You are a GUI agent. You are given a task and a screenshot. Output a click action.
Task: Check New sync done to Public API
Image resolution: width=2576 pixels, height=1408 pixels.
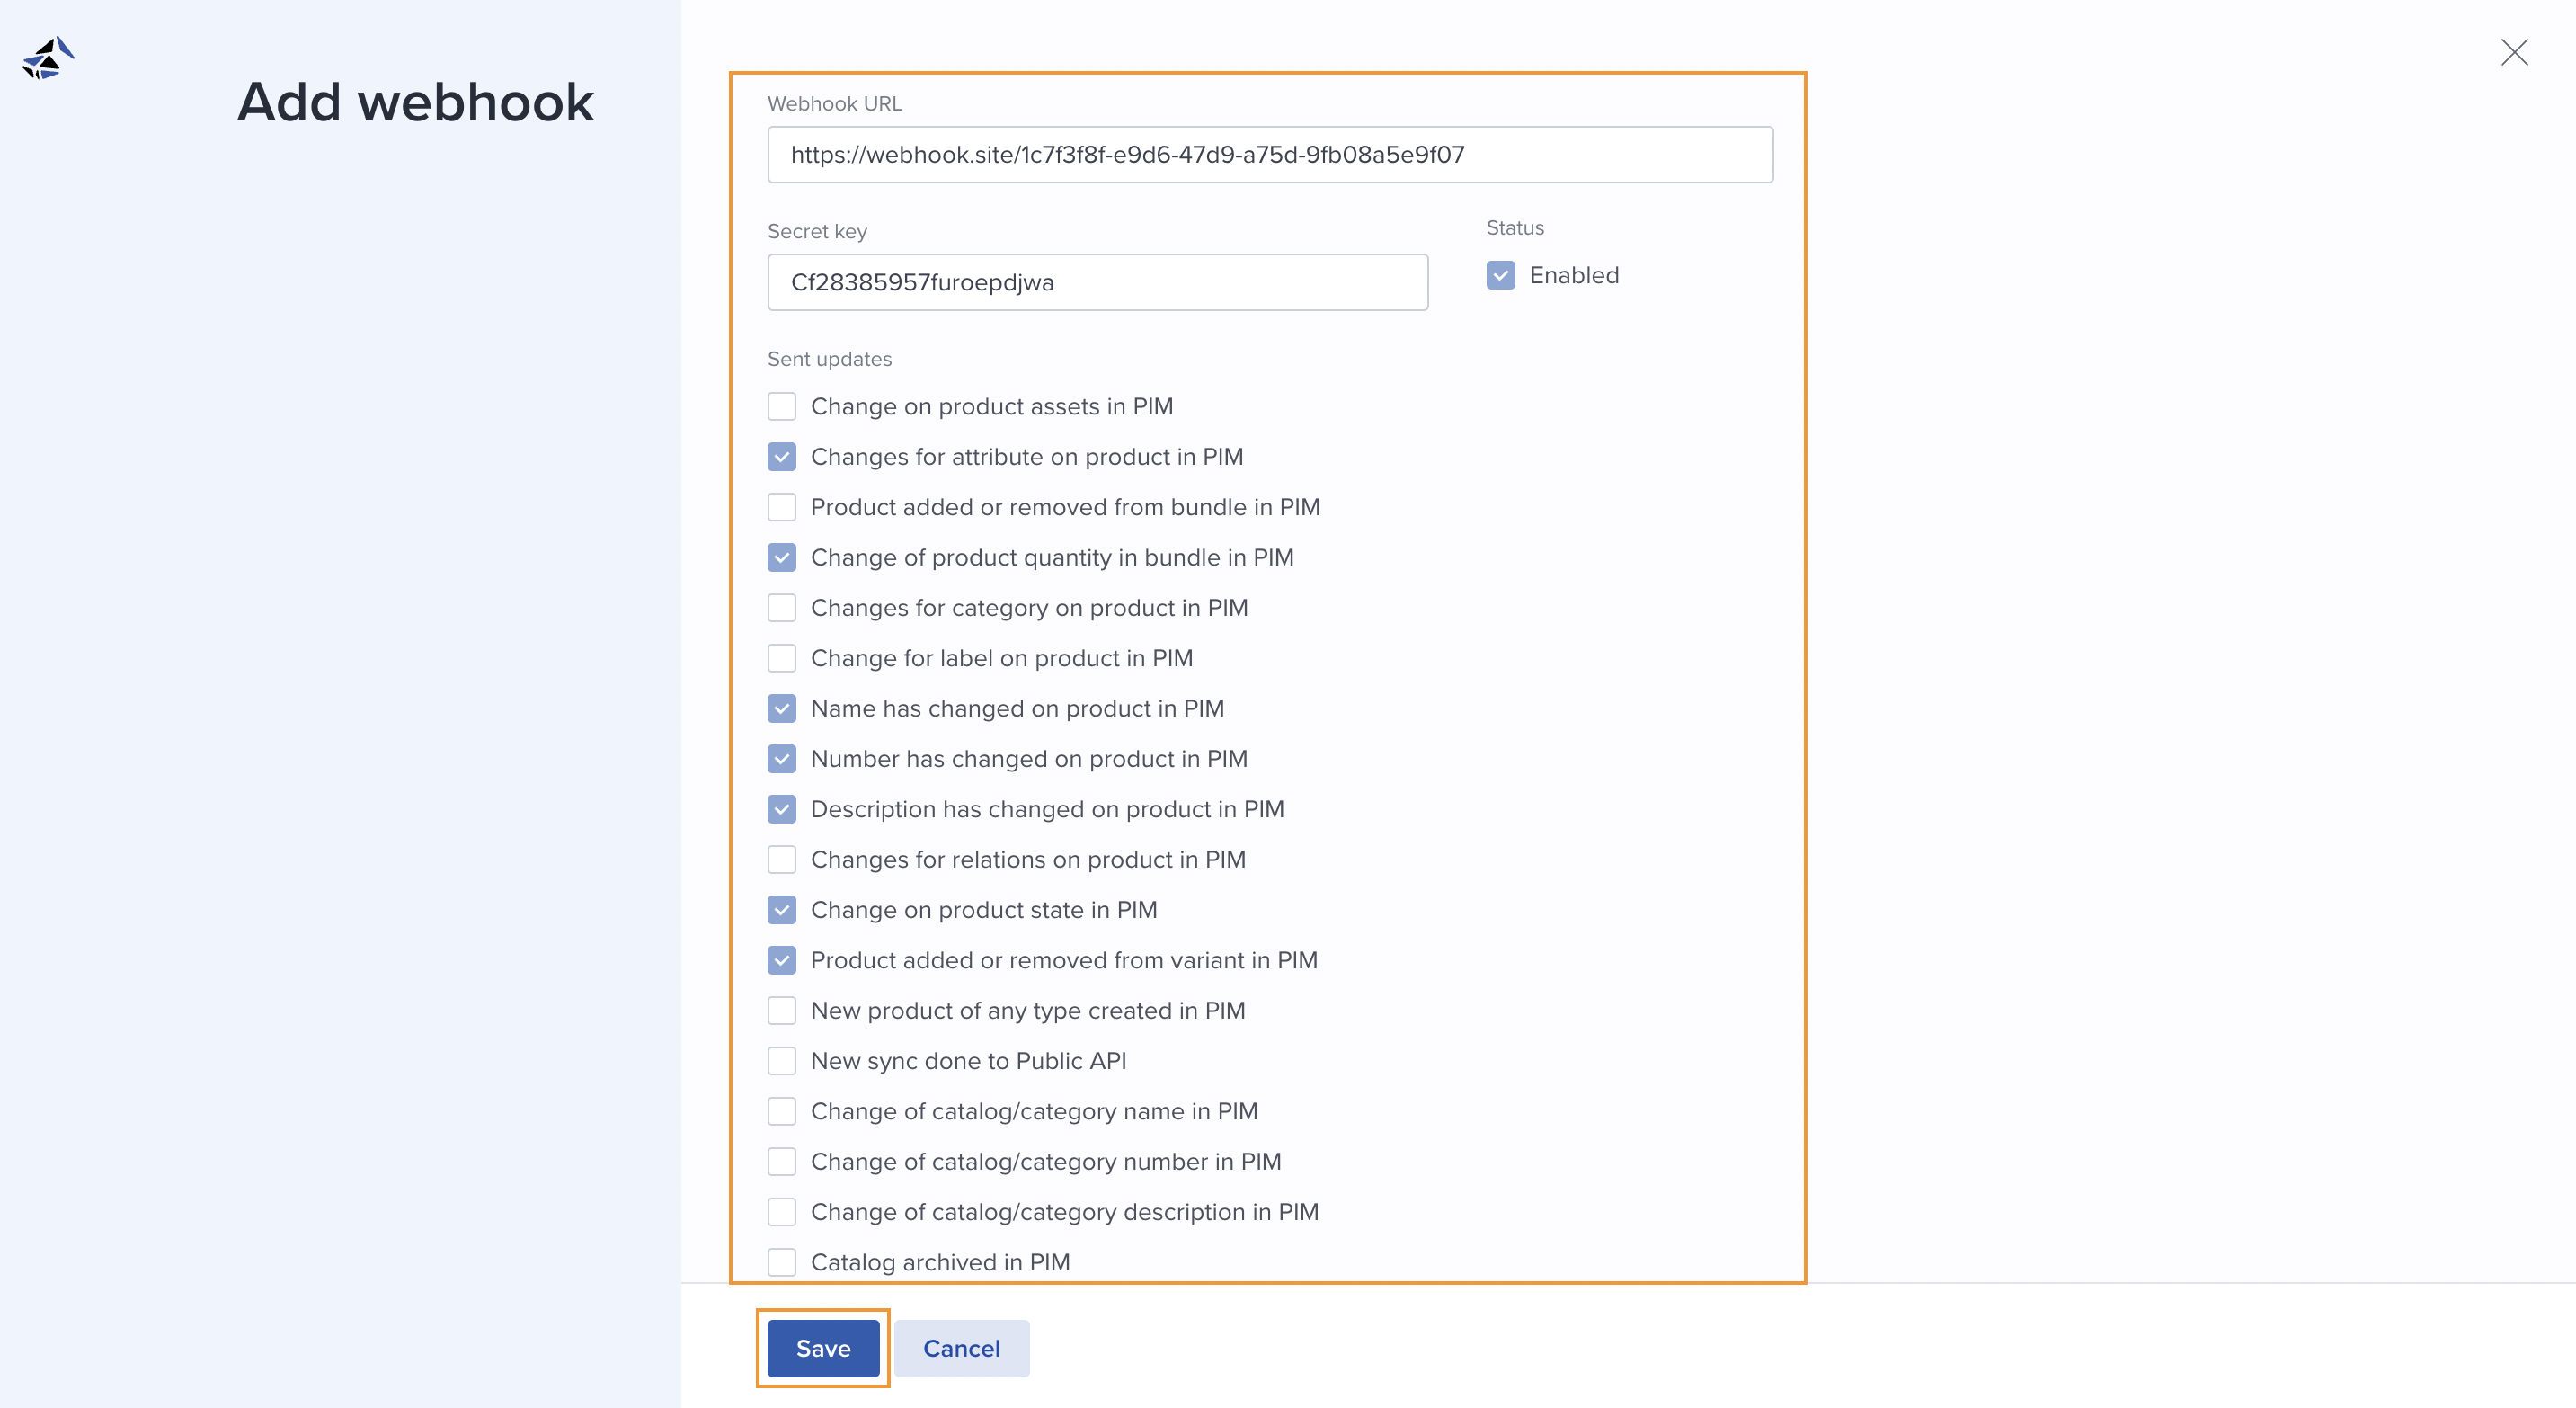point(782,1061)
